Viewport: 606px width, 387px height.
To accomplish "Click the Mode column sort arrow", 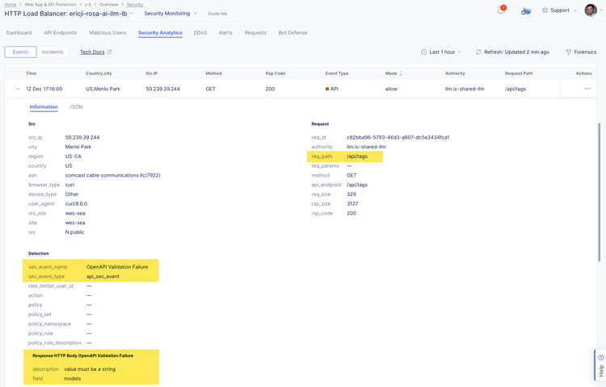I will [x=401, y=73].
